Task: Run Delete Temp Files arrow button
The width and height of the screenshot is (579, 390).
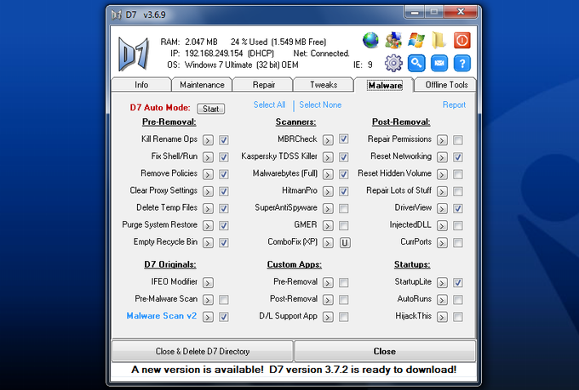Action: pos(208,209)
